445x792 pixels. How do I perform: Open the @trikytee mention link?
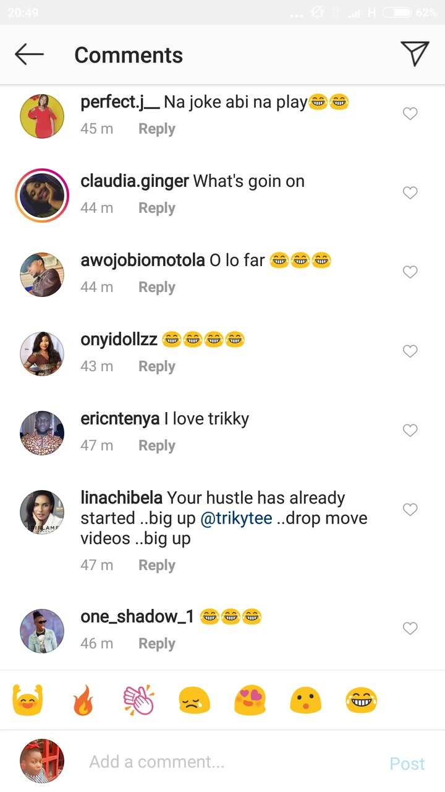coord(237,519)
